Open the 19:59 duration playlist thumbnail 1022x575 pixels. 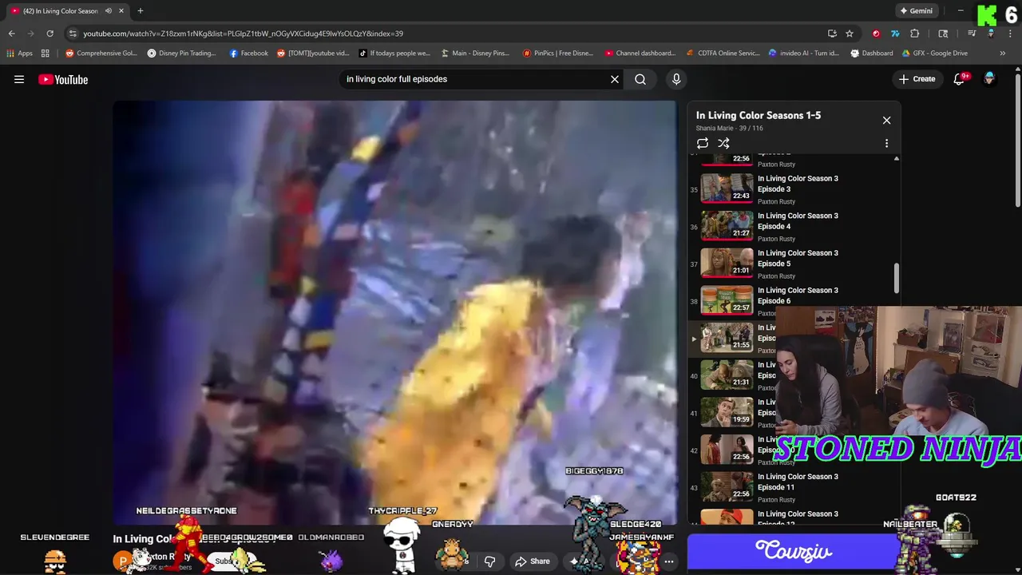727,412
